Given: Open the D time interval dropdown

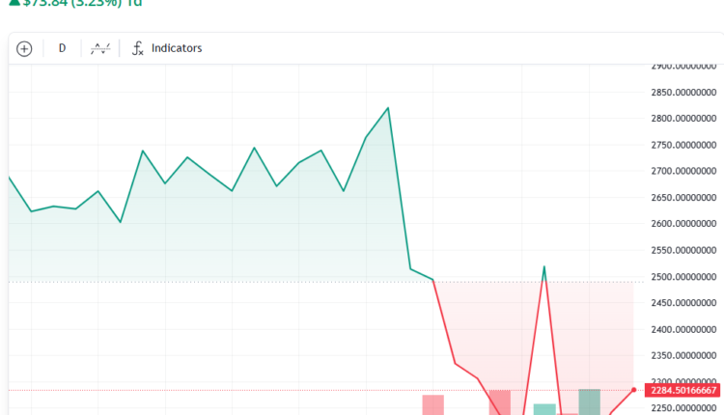Looking at the screenshot, I should [x=62, y=48].
